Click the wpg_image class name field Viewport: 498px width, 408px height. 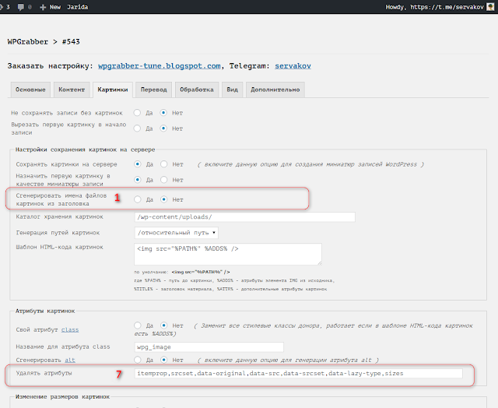pos(209,347)
